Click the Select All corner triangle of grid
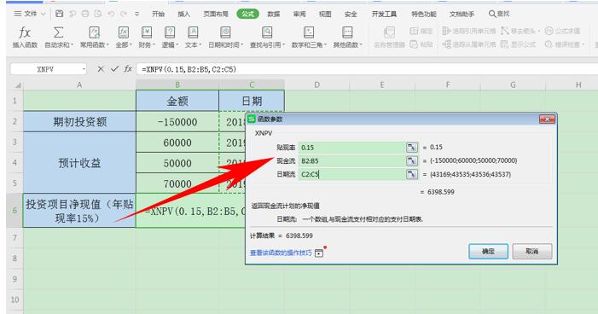 point(18,84)
